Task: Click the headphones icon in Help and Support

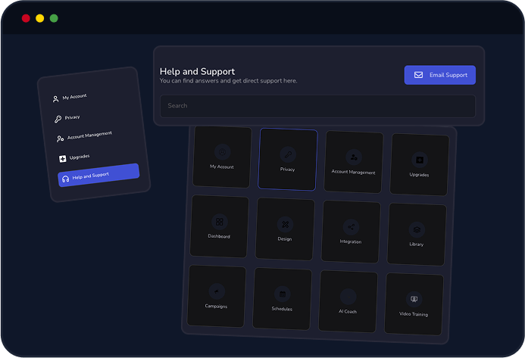Action: pos(65,179)
